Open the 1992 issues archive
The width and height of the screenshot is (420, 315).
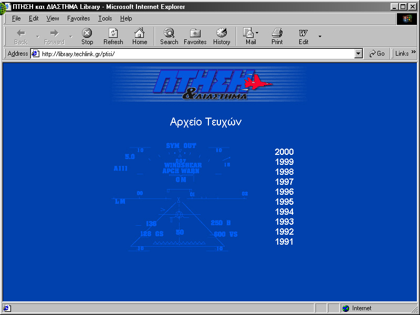[284, 232]
